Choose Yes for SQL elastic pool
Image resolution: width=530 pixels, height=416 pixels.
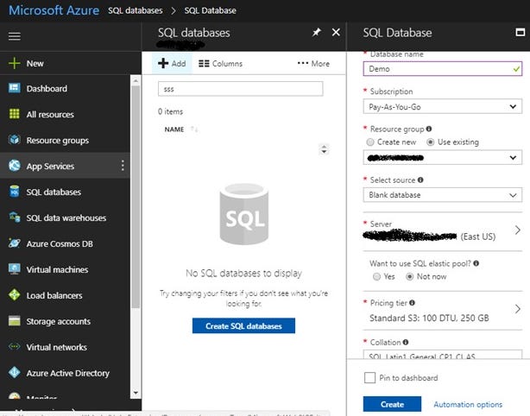coord(376,277)
